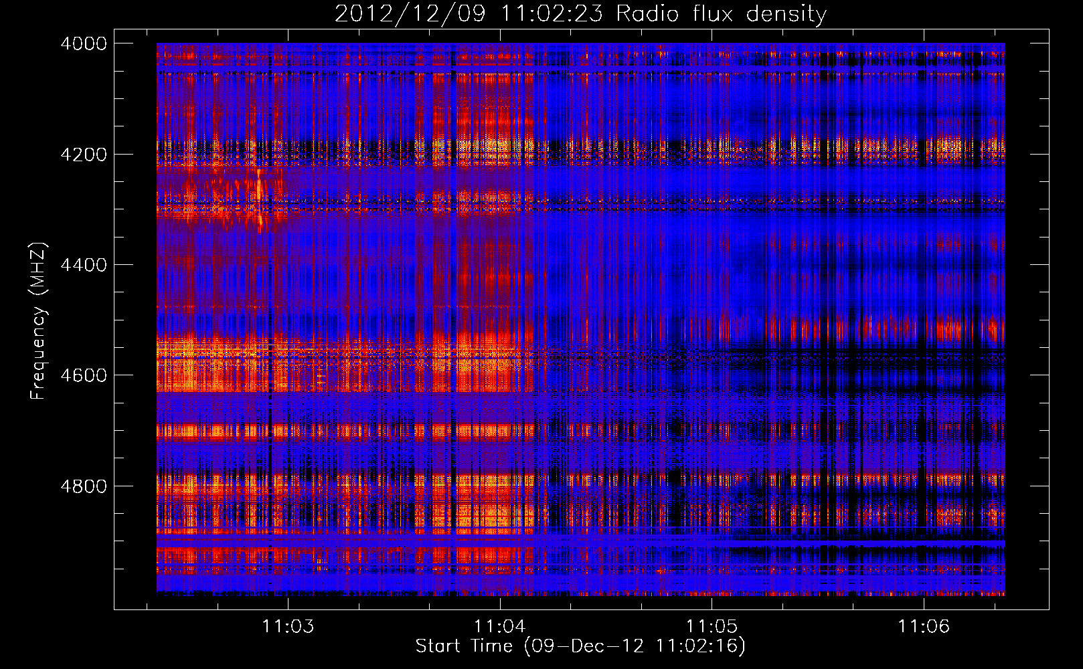Viewport: 1083px width, 669px height.
Task: Click the 4800 frequency axis label
Action: click(84, 486)
